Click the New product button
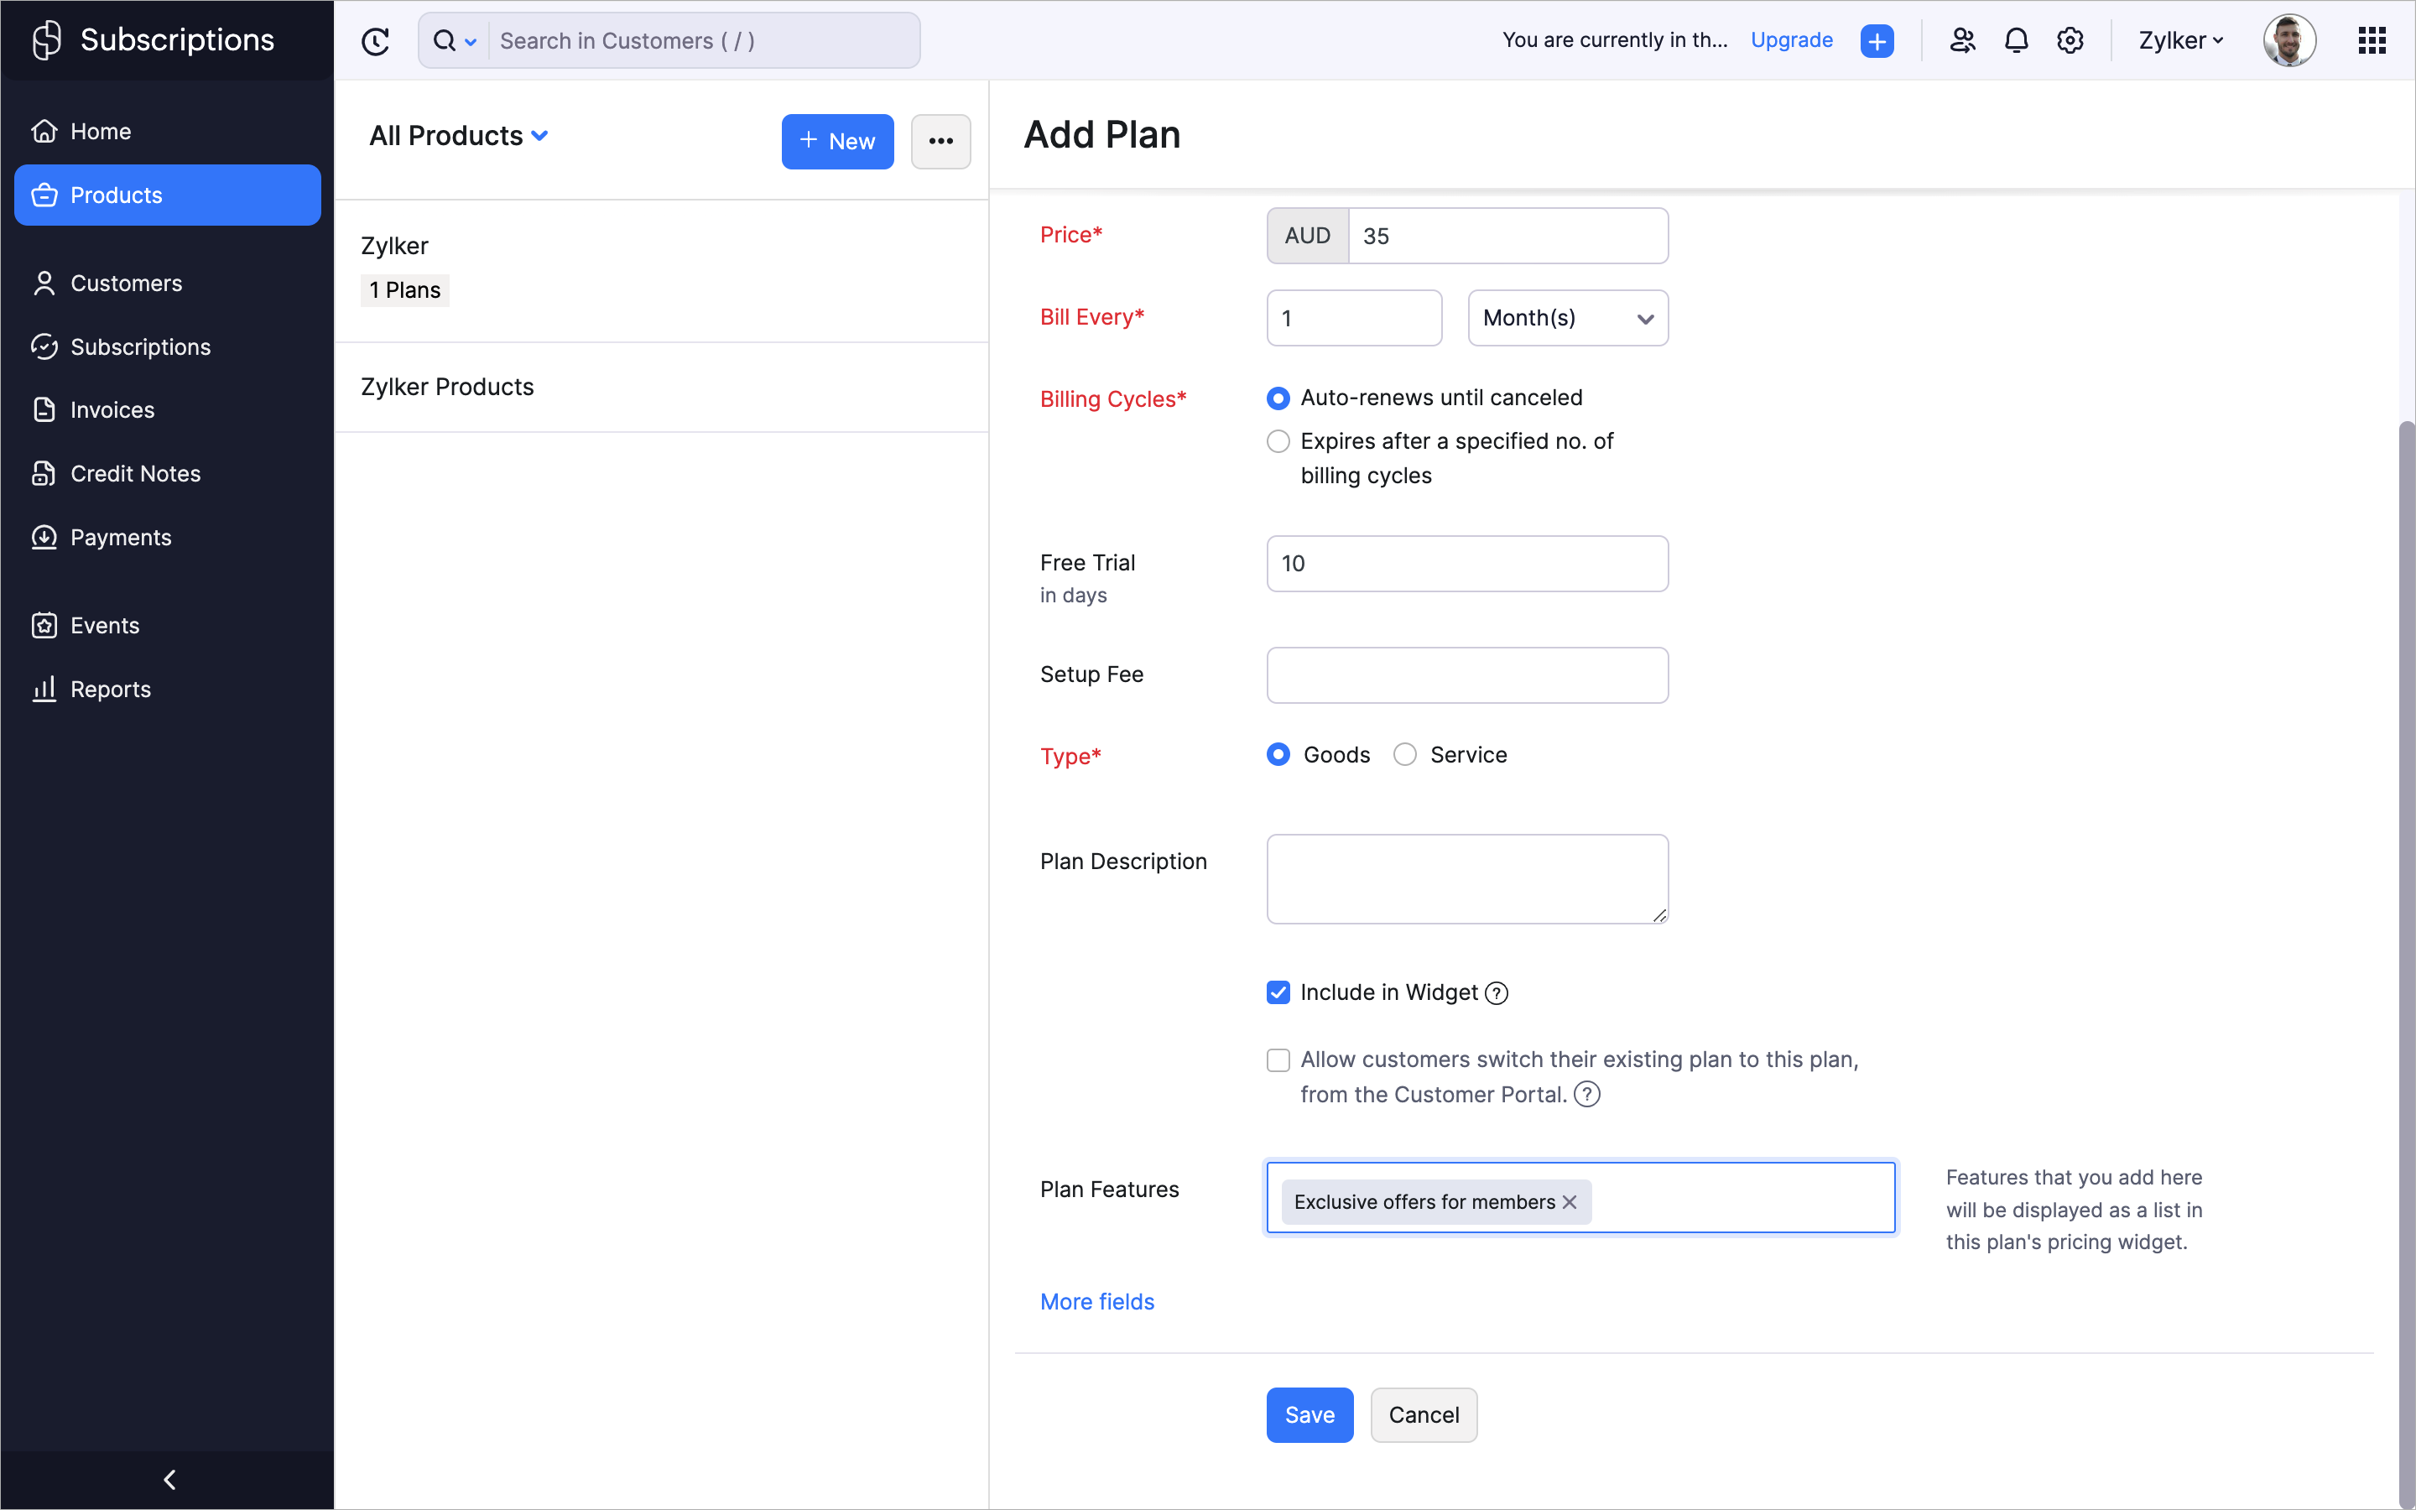The width and height of the screenshot is (2416, 1510). click(836, 141)
